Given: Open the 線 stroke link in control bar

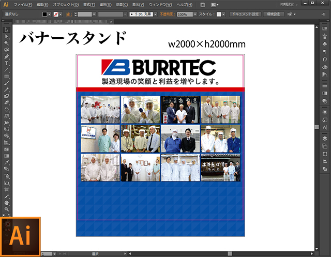Looking at the screenshot, I should (69, 14).
